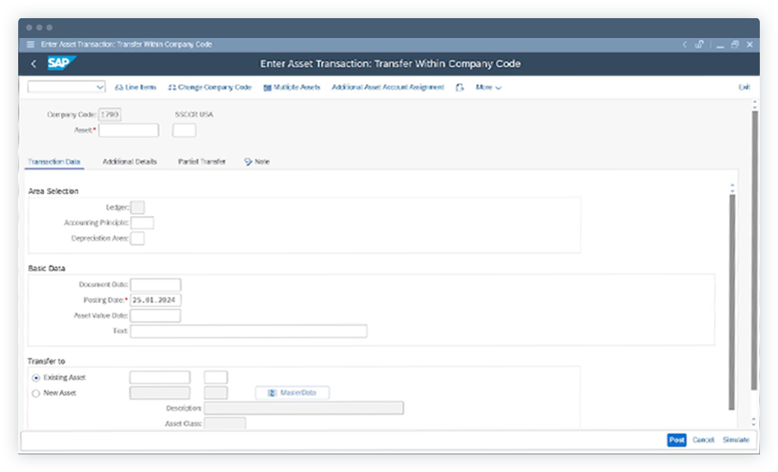This screenshot has width=778, height=472.
Task: Click the Posting Date input showing 25.01.2024
Action: 156,300
